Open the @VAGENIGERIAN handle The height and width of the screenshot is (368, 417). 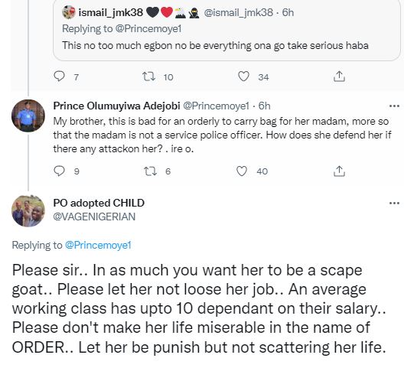click(x=94, y=217)
